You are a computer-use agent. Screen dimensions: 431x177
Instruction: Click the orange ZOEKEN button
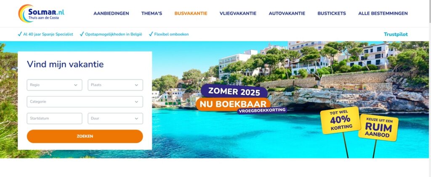(85, 136)
